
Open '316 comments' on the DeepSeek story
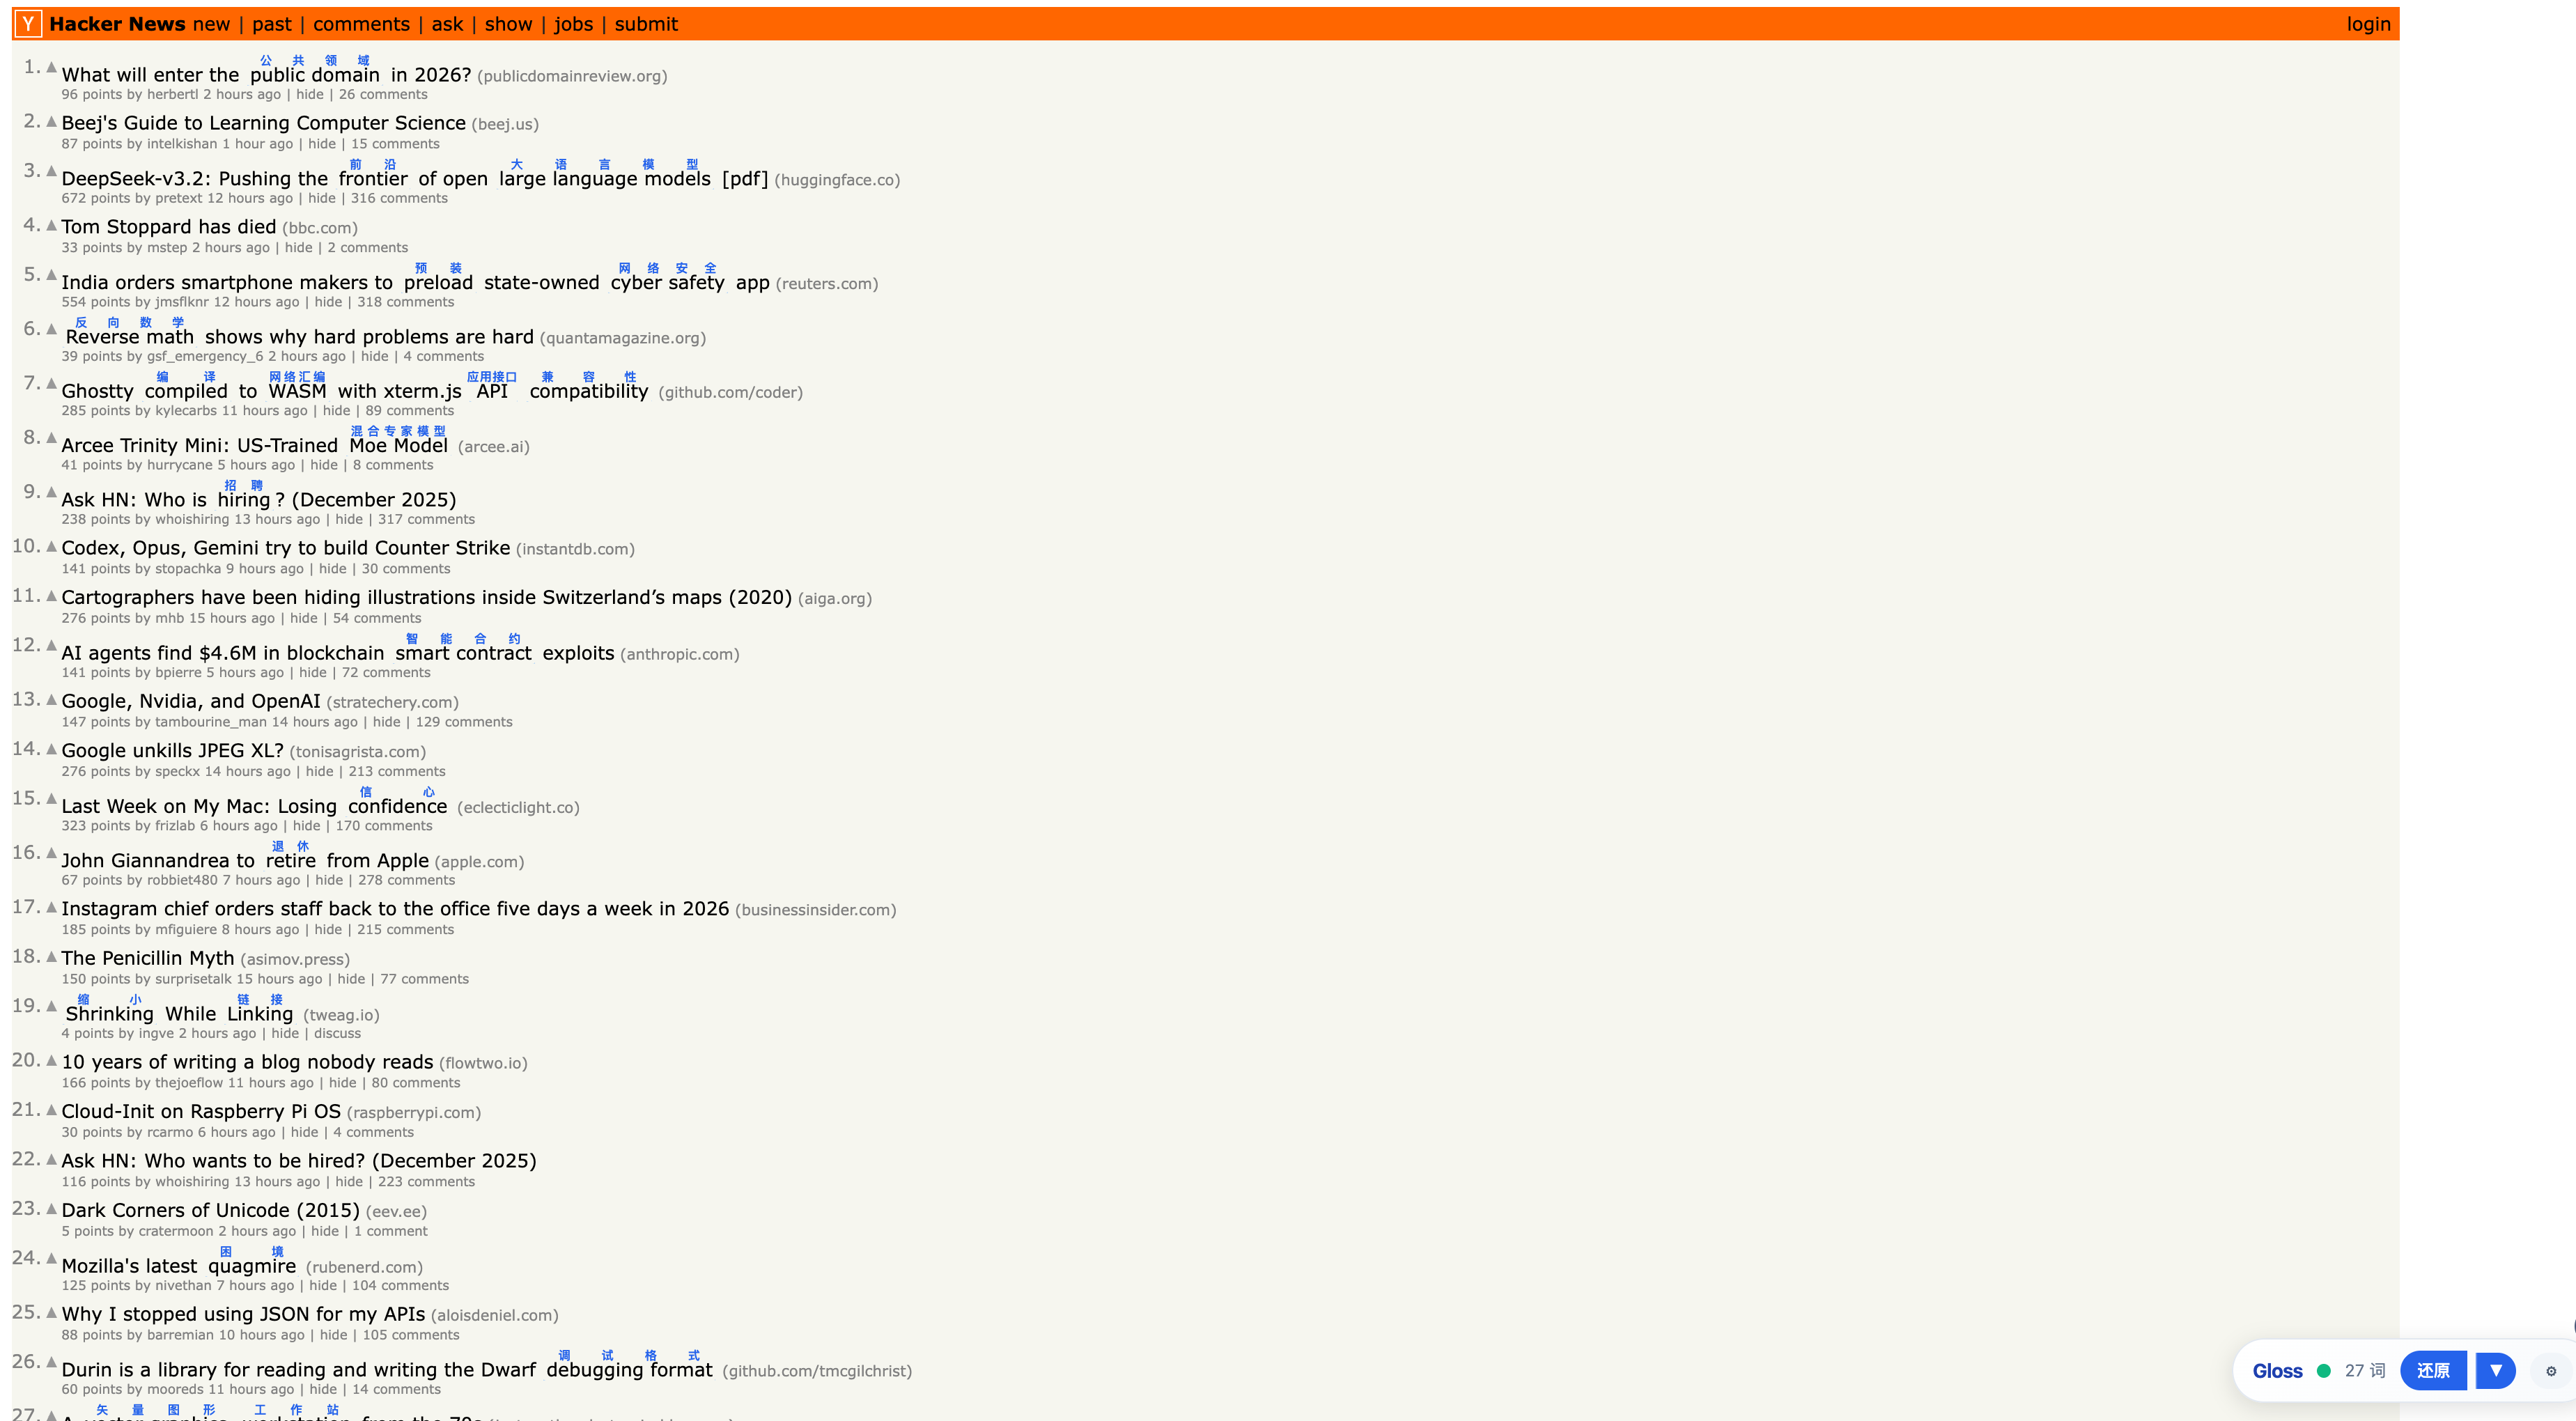[398, 198]
